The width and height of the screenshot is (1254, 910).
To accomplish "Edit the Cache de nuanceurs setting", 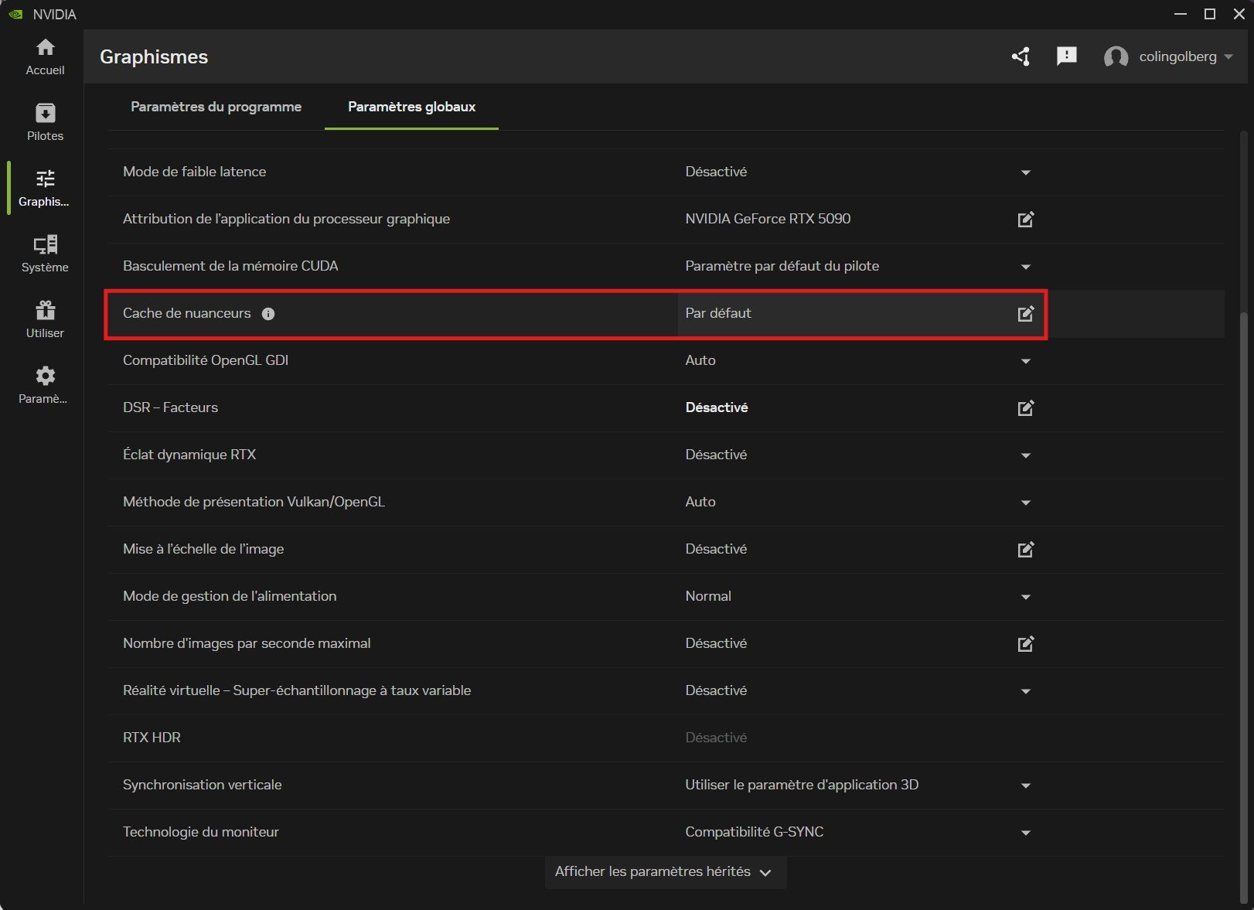I will tap(1025, 314).
